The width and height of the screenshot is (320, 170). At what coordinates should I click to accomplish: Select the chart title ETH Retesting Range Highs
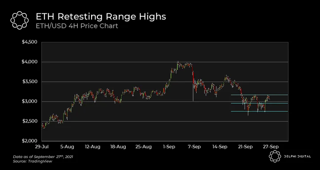click(101, 16)
